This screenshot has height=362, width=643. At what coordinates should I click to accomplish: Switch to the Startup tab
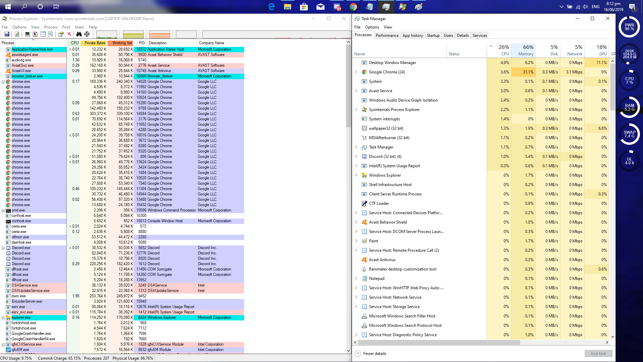[x=433, y=36]
